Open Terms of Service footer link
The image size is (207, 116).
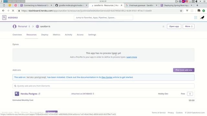pos(158,113)
